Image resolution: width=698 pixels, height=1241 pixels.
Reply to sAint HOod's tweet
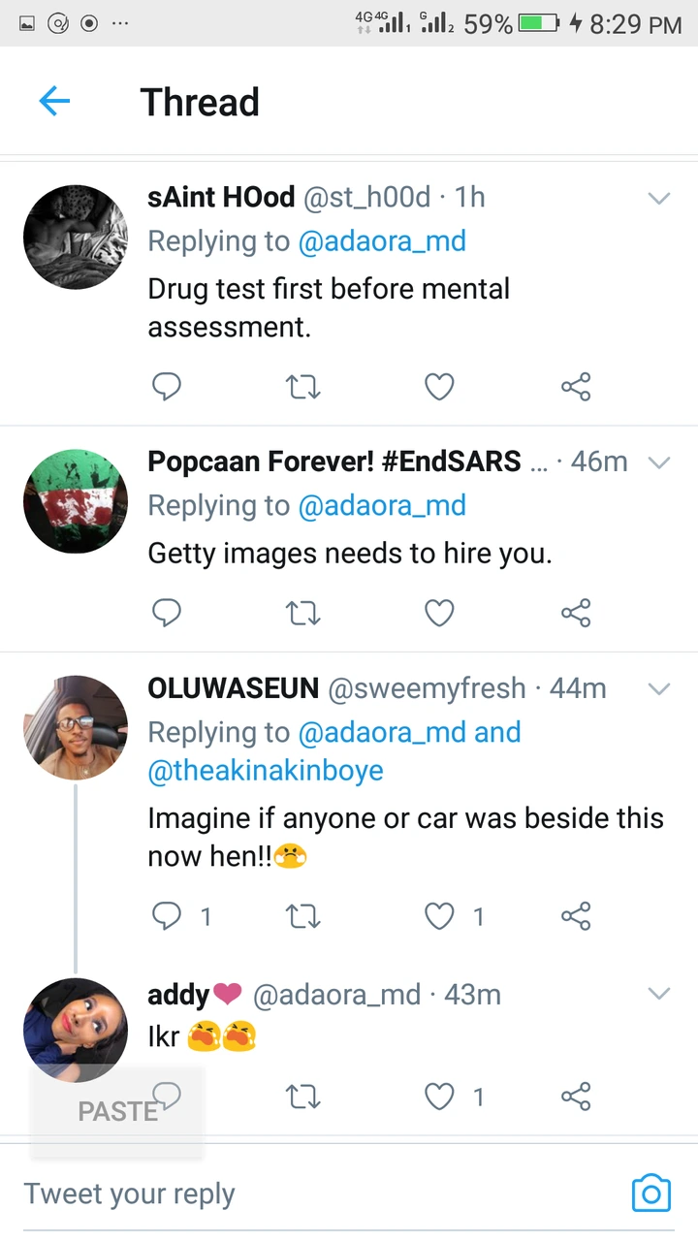(167, 388)
